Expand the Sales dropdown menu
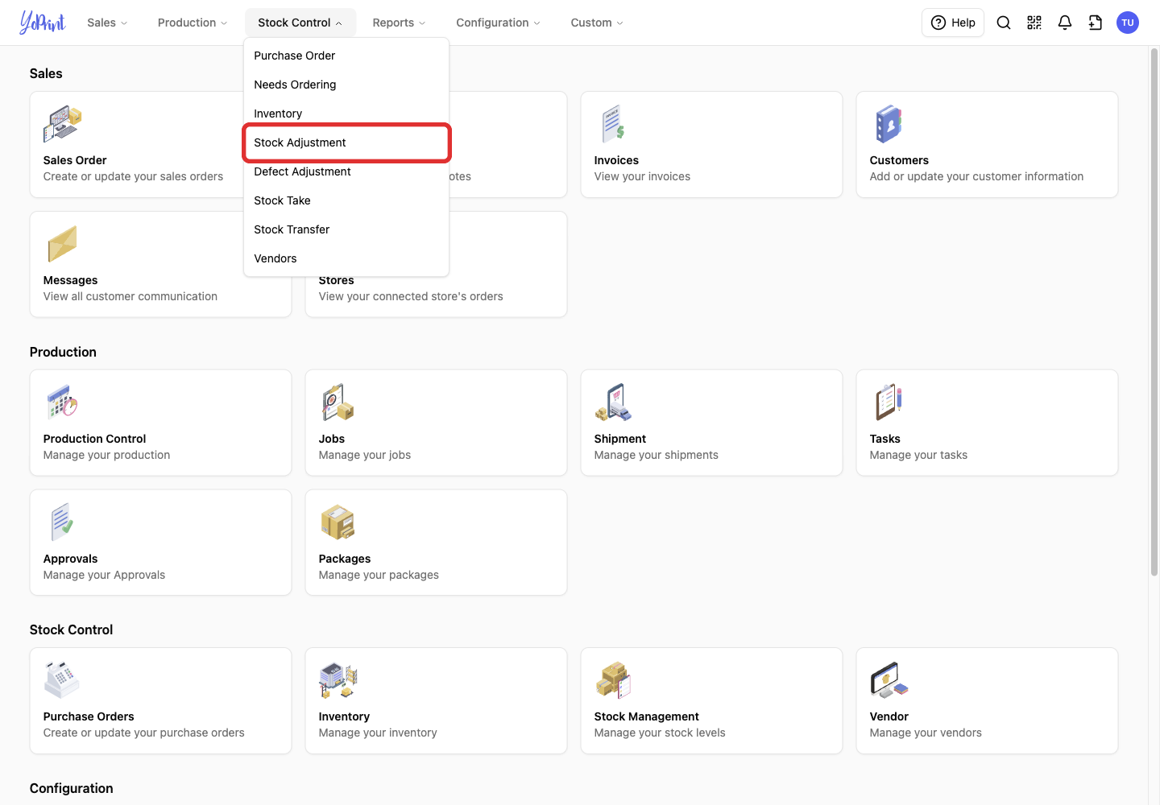The height and width of the screenshot is (805, 1160). pyautogui.click(x=107, y=23)
